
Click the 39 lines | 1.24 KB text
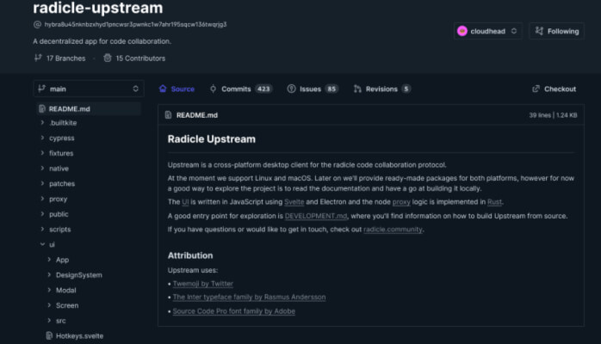click(x=553, y=115)
